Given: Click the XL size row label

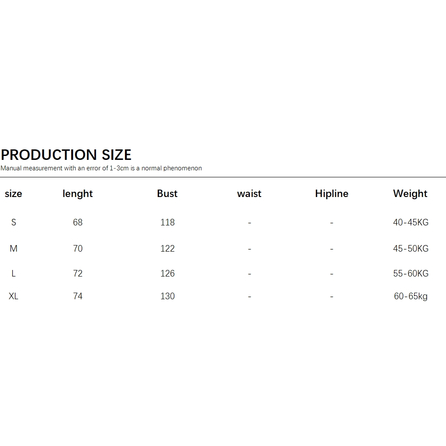Looking at the screenshot, I should click(x=14, y=296).
